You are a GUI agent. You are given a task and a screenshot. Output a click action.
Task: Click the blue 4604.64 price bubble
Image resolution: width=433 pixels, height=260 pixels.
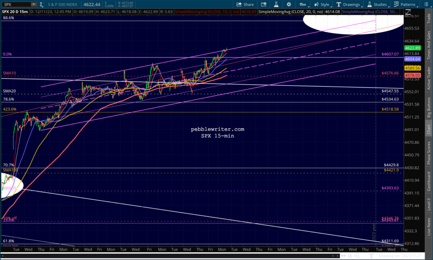click(413, 59)
